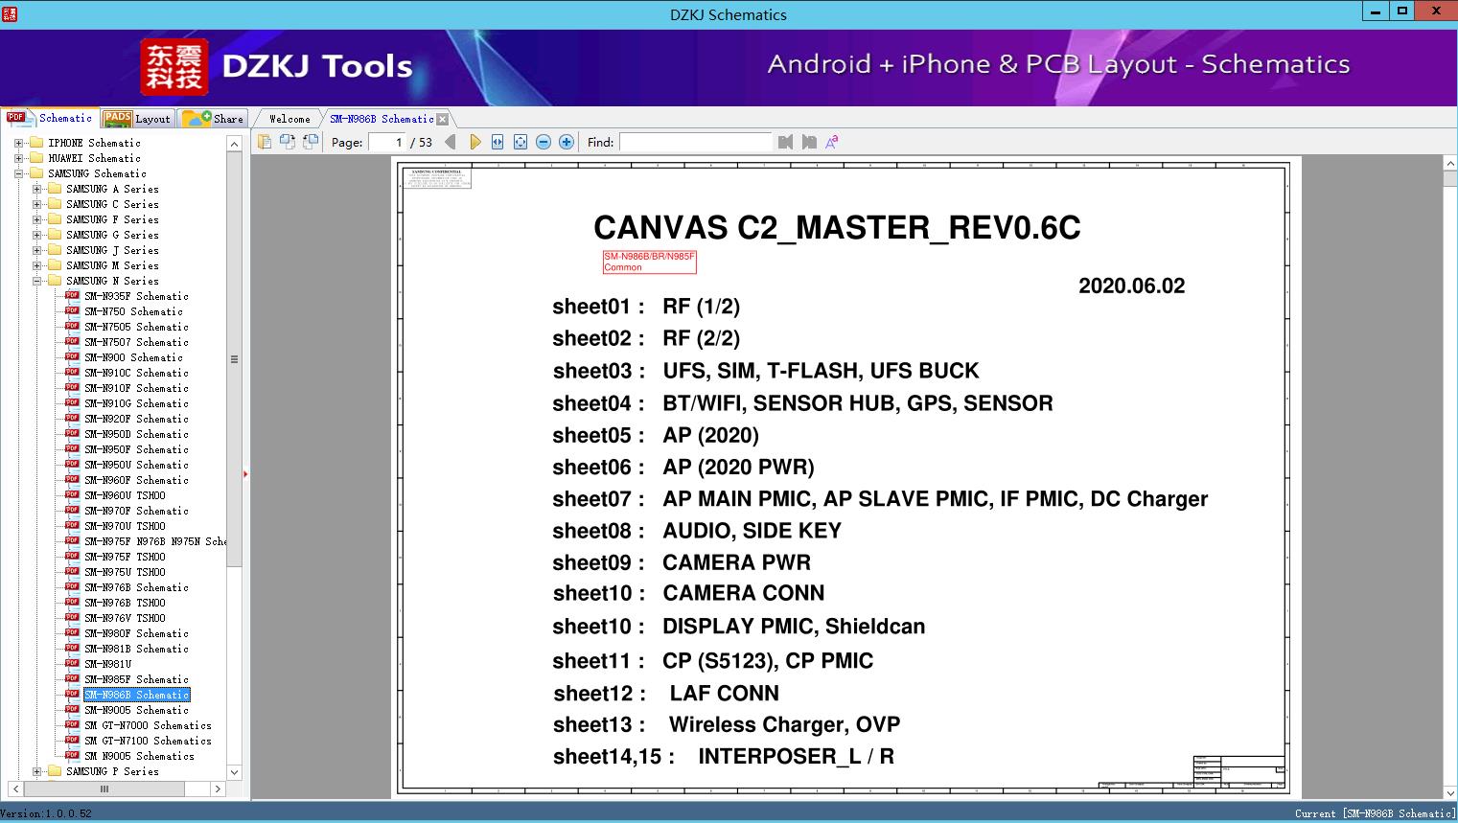Expand the IPHONE Schematic folder
The width and height of the screenshot is (1458, 823).
(x=18, y=143)
